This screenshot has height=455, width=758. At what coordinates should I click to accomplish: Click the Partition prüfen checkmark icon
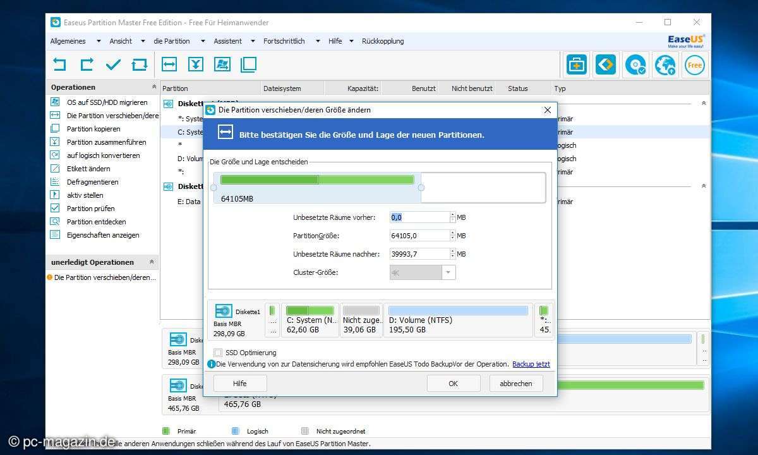click(x=55, y=209)
